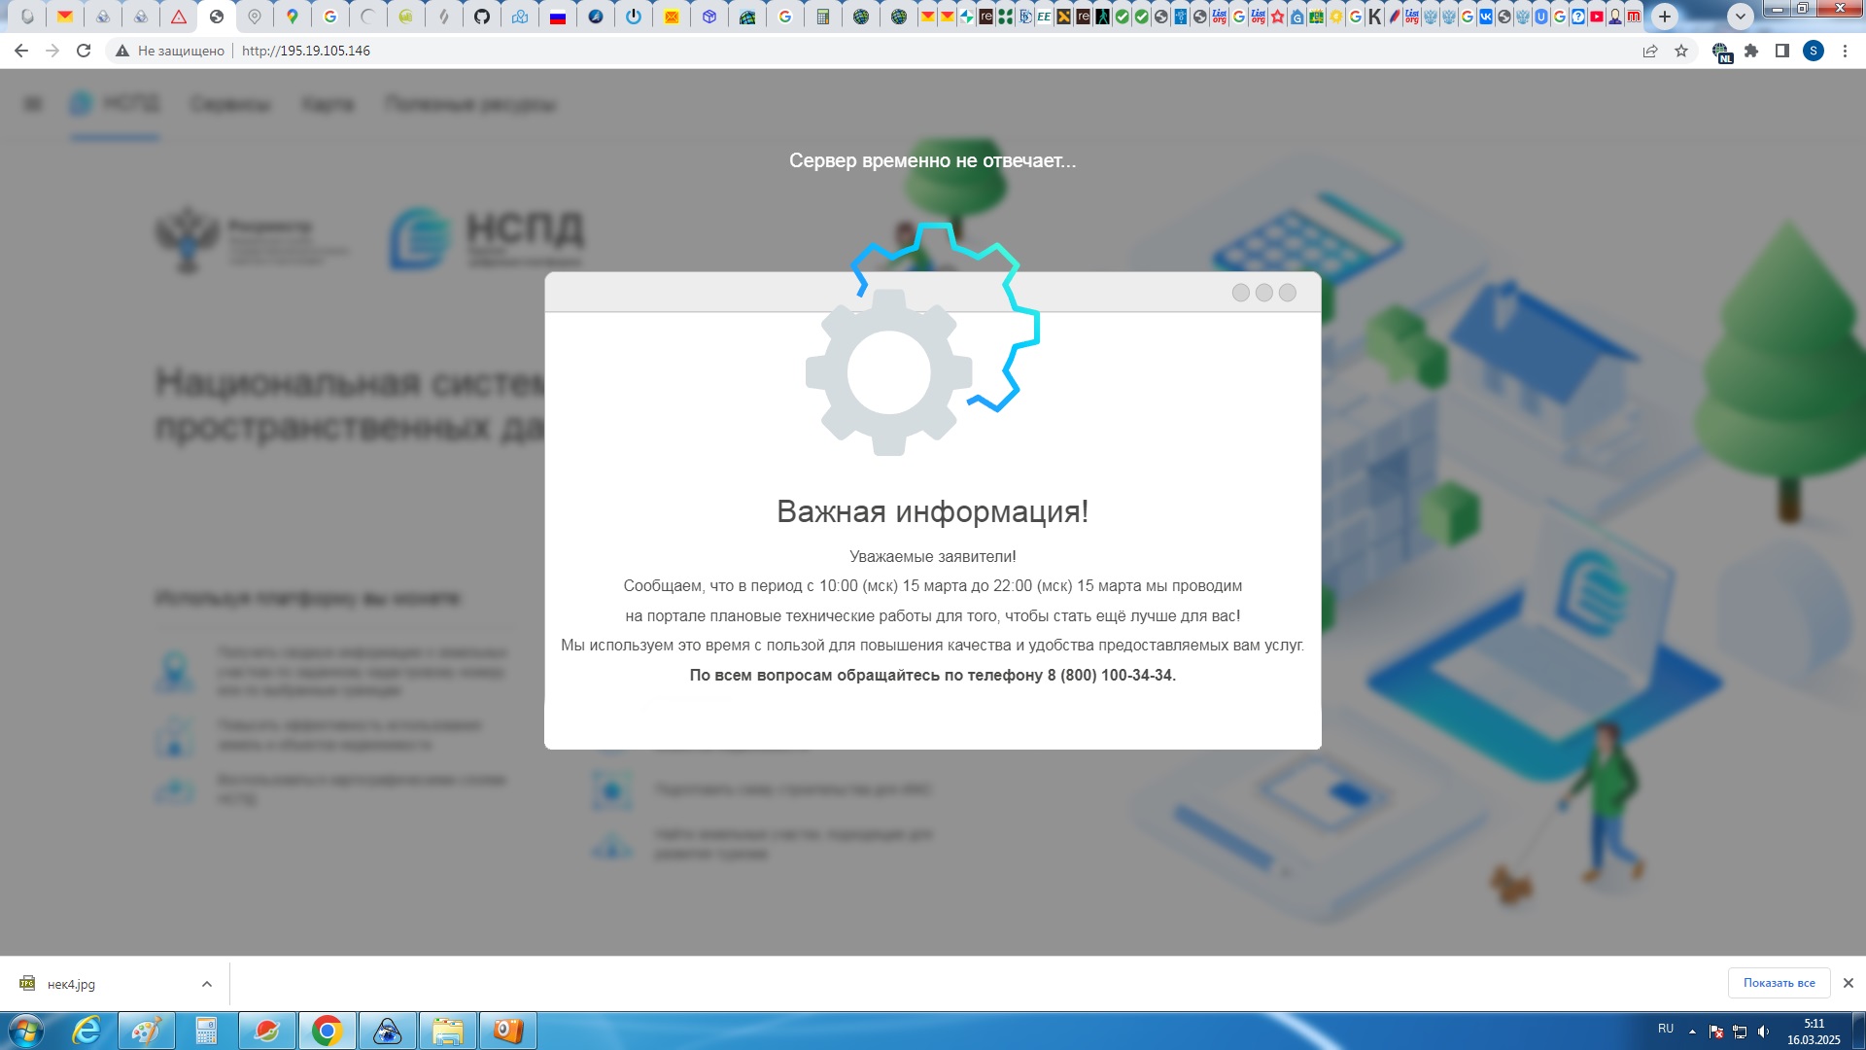Open the profile avatar labeled S

click(x=1814, y=51)
